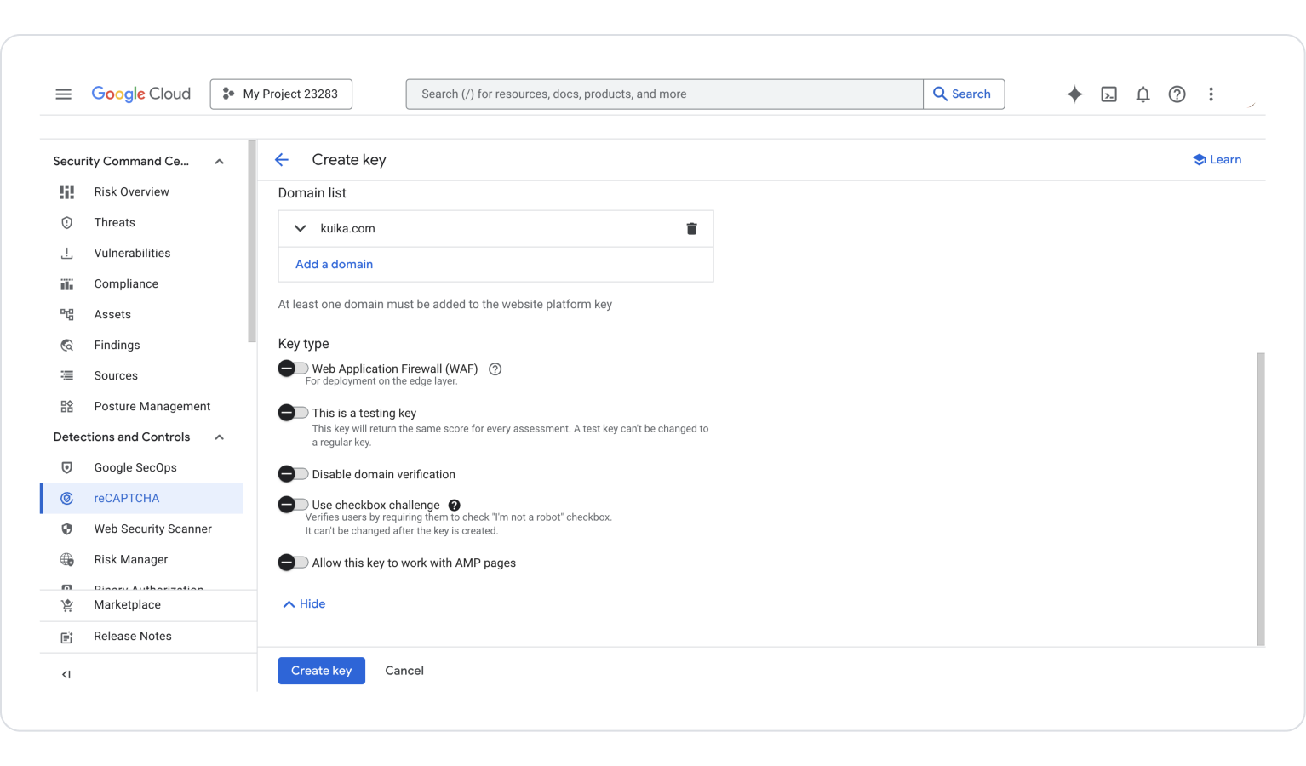This screenshot has width=1306, height=766.
Task: Click the Add a domain link
Action: 334,265
